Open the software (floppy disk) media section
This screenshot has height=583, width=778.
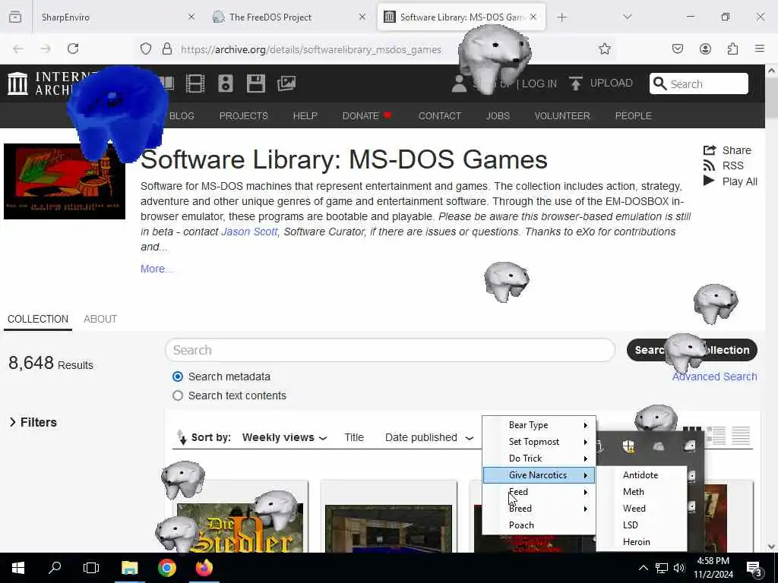pos(256,84)
